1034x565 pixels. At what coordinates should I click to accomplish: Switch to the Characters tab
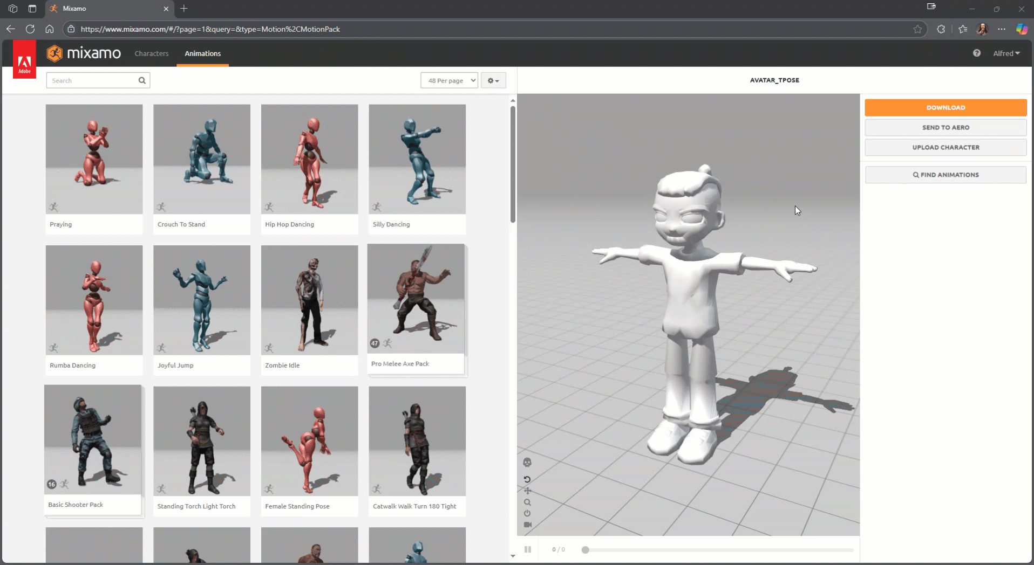[152, 53]
